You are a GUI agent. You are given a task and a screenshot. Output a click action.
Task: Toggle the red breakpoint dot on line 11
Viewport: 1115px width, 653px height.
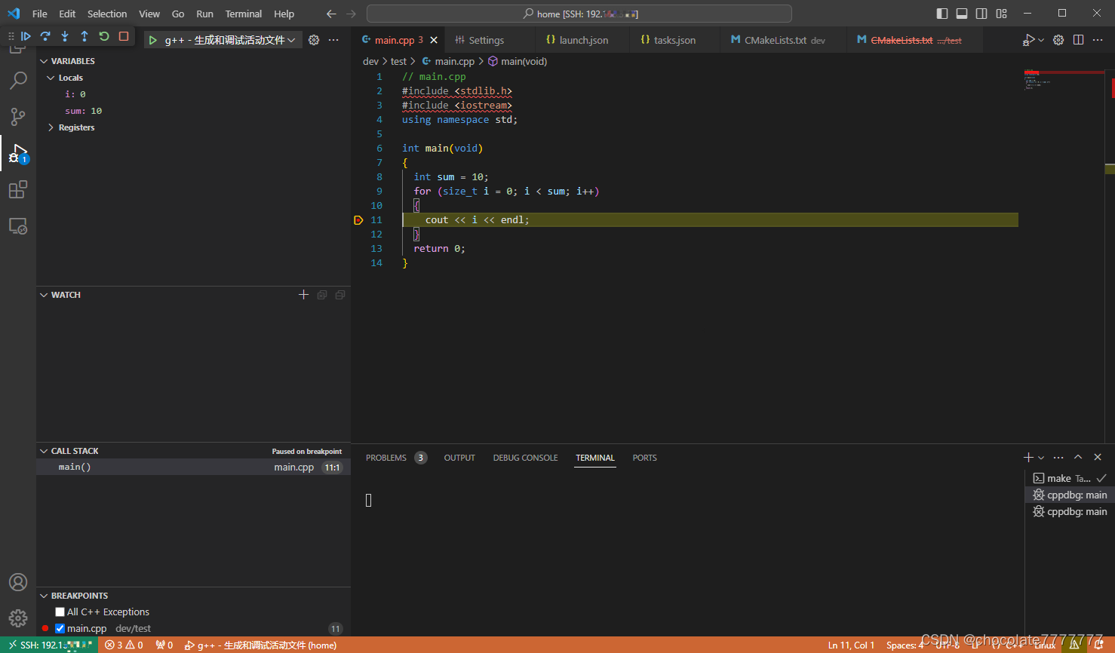pos(358,219)
